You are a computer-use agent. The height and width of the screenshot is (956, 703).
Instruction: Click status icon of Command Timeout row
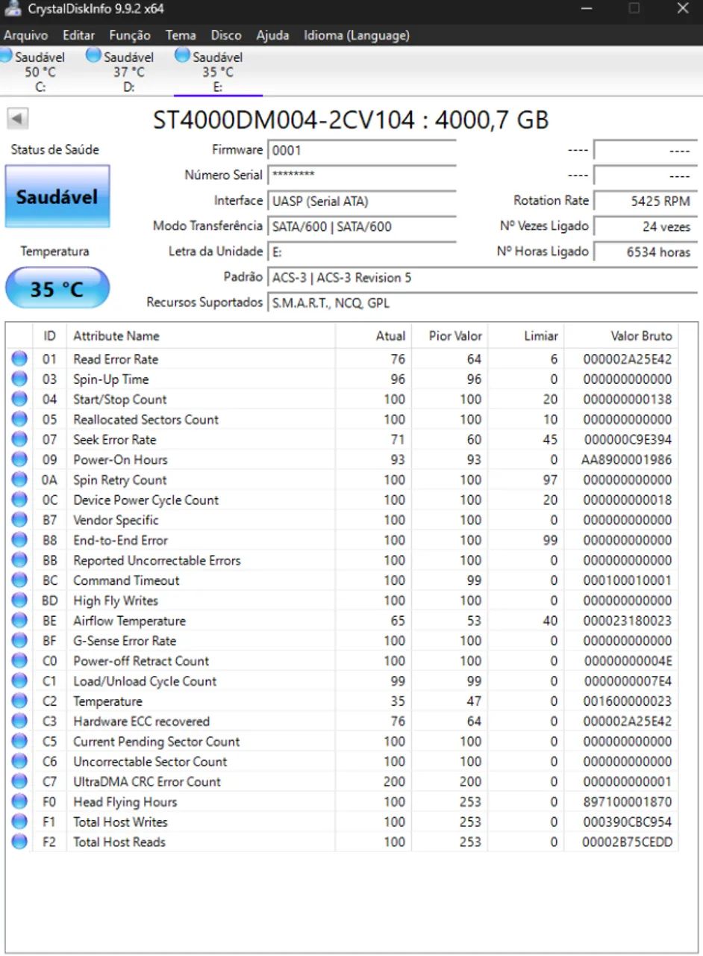(19, 581)
